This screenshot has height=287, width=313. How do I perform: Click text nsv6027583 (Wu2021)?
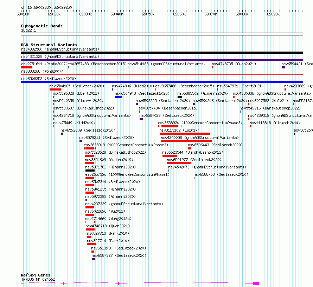pyautogui.click(x=268, y=101)
